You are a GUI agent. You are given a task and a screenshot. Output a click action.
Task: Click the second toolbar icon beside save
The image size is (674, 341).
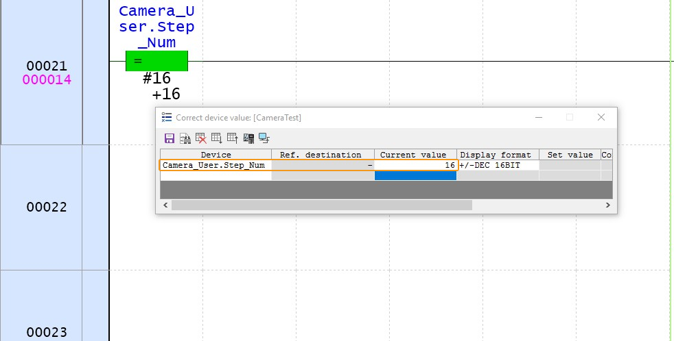(x=185, y=138)
